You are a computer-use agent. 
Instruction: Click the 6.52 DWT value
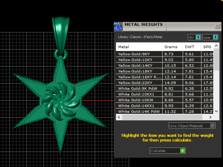tap(189, 65)
